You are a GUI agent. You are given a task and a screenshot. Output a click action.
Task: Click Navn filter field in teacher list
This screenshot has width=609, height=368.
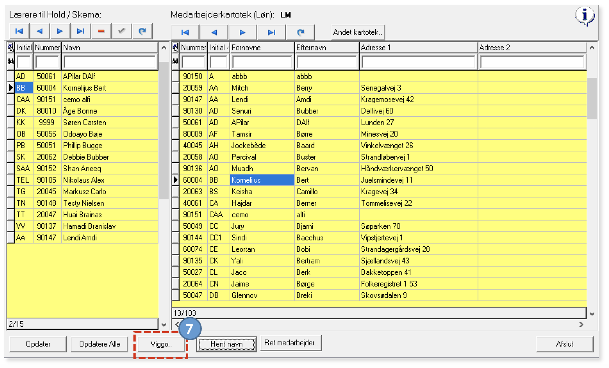(x=109, y=62)
